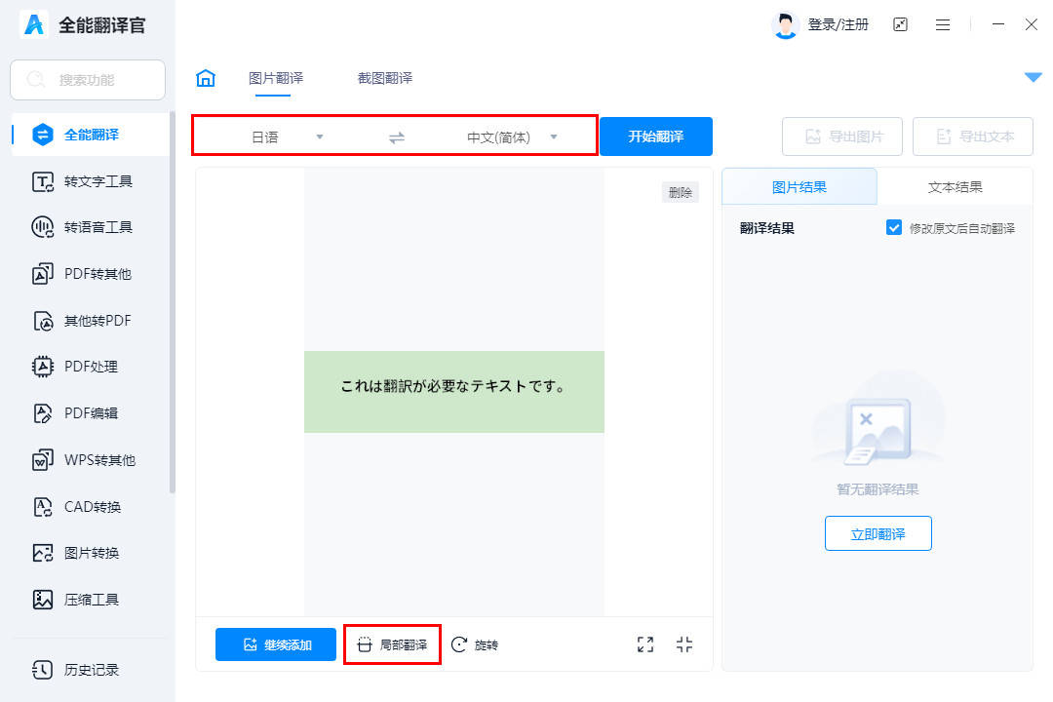Click the 搜索功能 search field
This screenshot has width=1053, height=702.
tap(88, 80)
